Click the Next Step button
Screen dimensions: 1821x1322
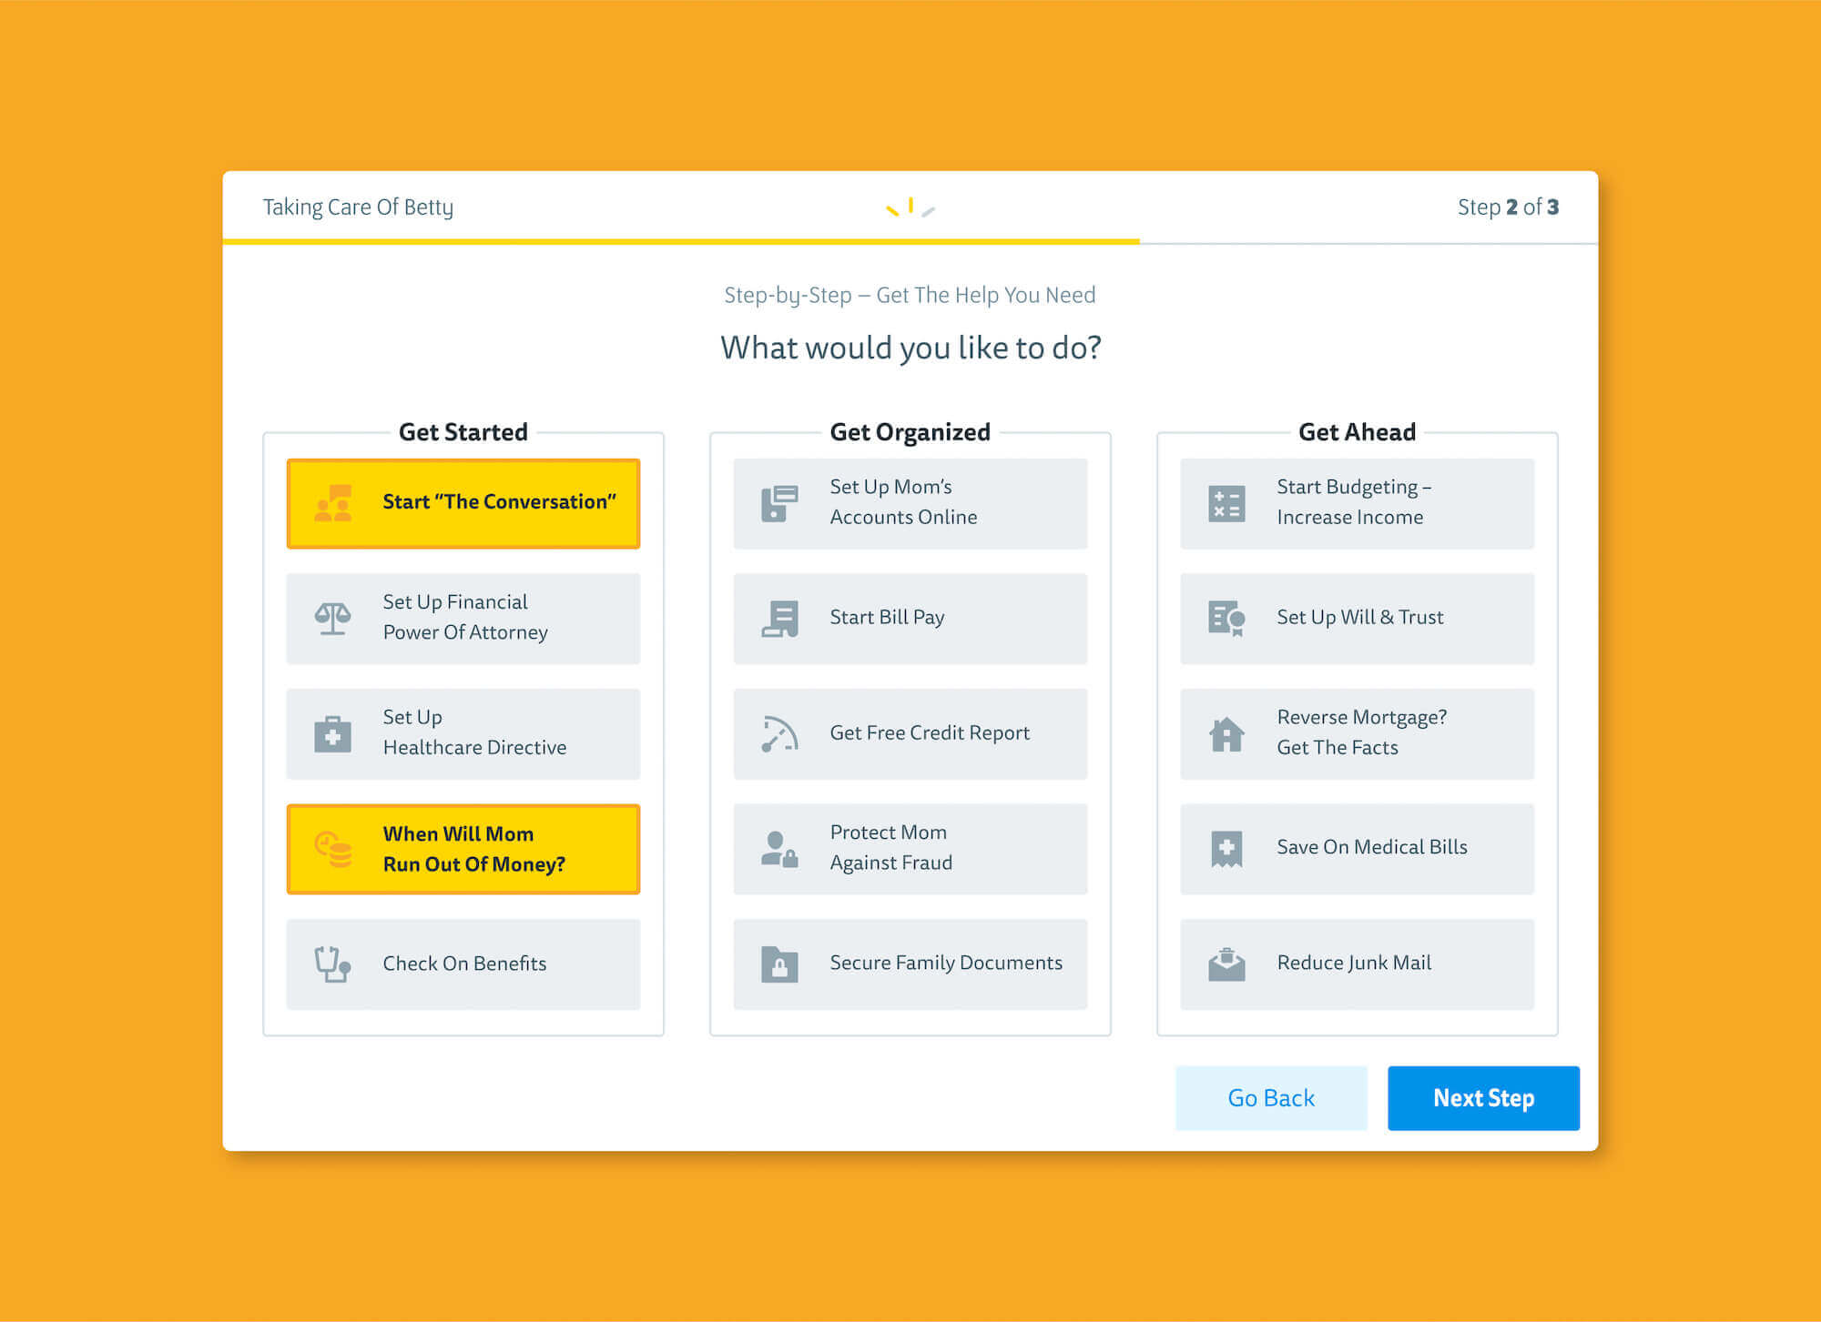coord(1483,1098)
